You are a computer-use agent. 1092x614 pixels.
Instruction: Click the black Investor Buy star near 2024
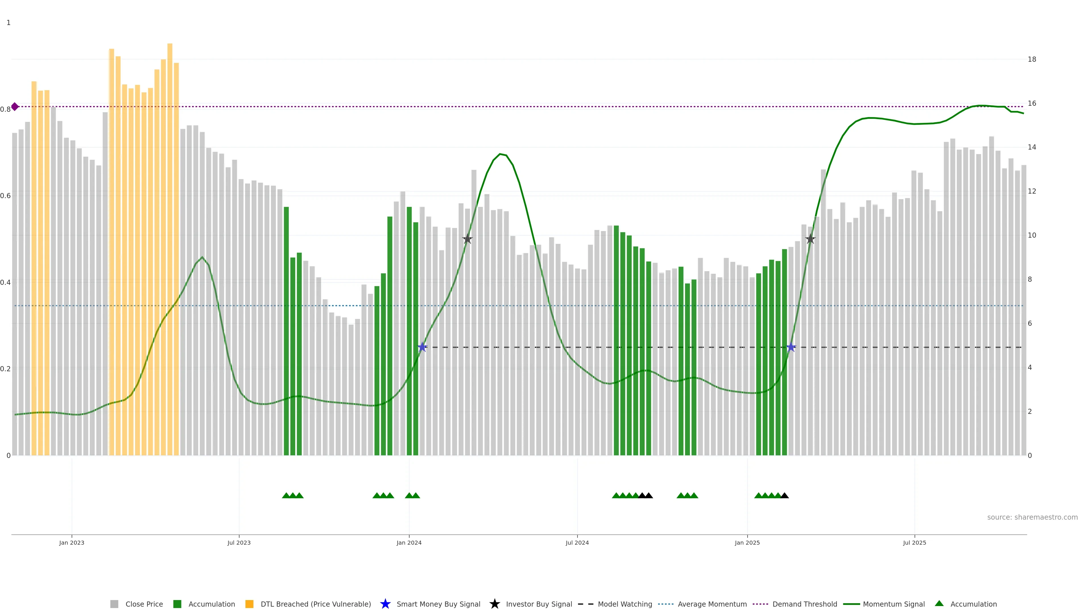point(467,239)
